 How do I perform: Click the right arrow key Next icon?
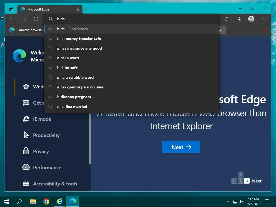[x=247, y=181]
